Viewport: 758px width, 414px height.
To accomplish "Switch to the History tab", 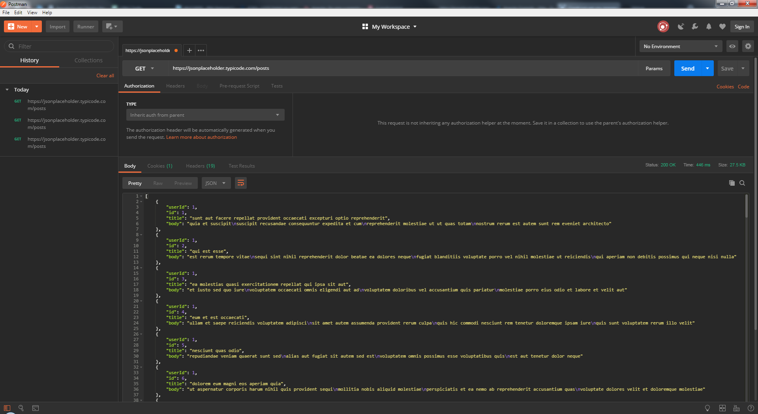I will pyautogui.click(x=30, y=60).
